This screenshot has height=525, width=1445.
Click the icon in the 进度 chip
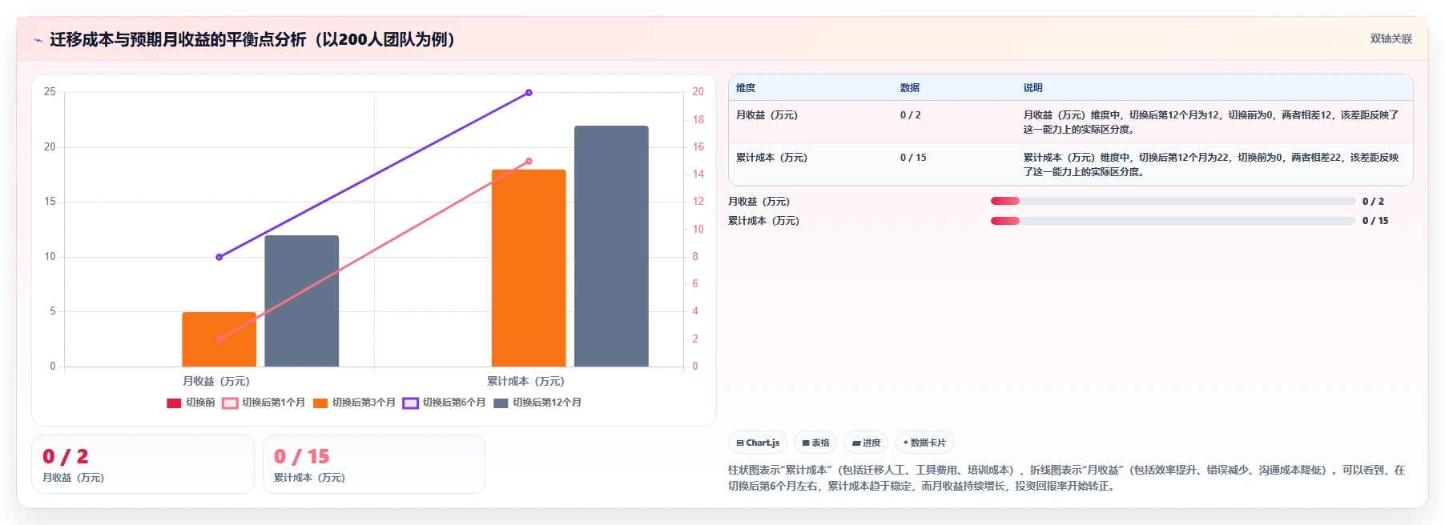(856, 443)
